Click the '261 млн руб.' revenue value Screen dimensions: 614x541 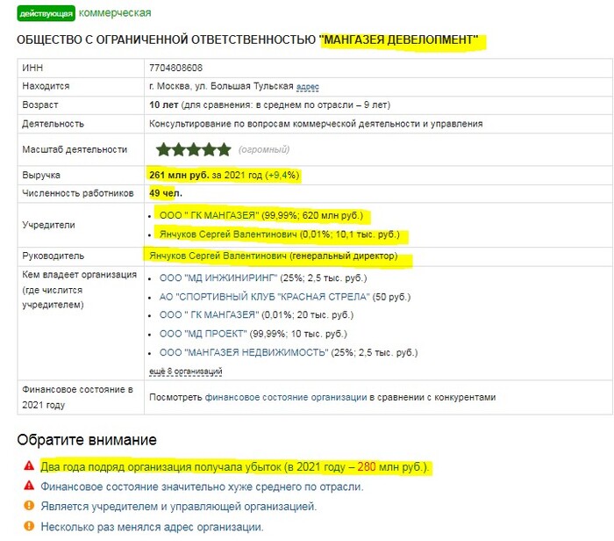click(179, 175)
